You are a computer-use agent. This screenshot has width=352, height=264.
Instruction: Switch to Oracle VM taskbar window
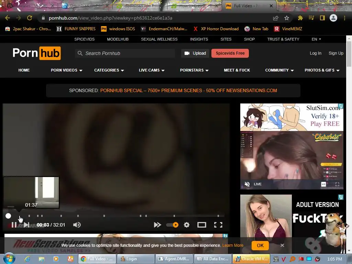click(x=251, y=259)
